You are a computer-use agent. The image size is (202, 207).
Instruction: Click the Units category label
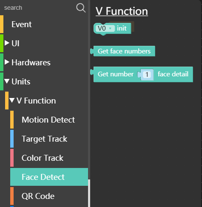pos(21,81)
